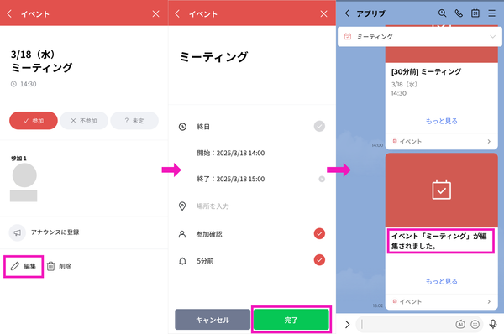Open the emoji sticker picker

click(475, 325)
